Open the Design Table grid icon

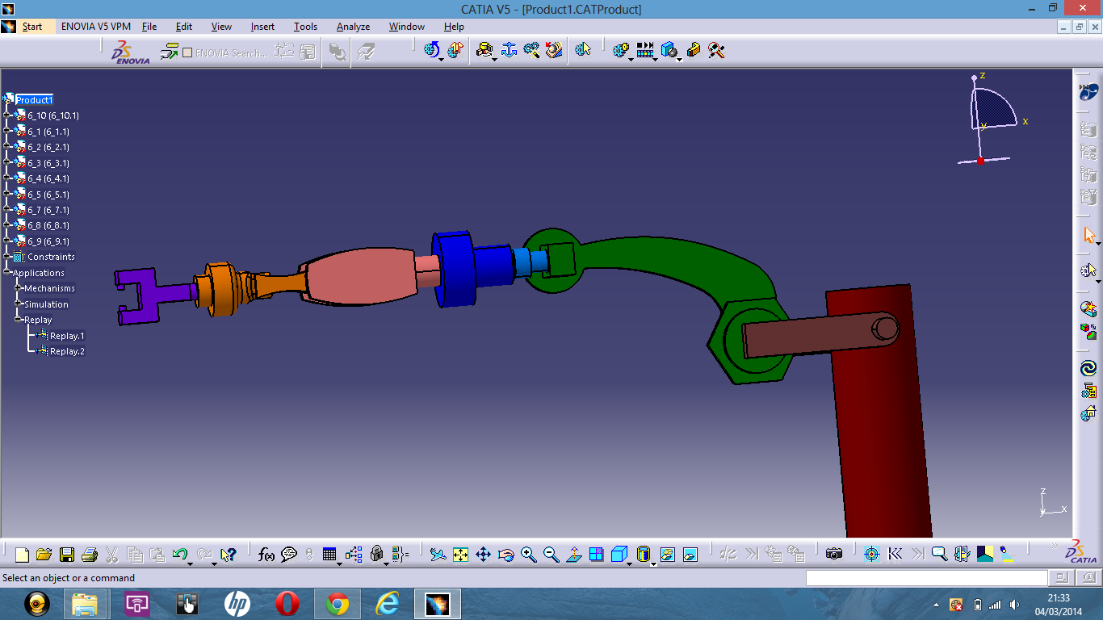[329, 554]
